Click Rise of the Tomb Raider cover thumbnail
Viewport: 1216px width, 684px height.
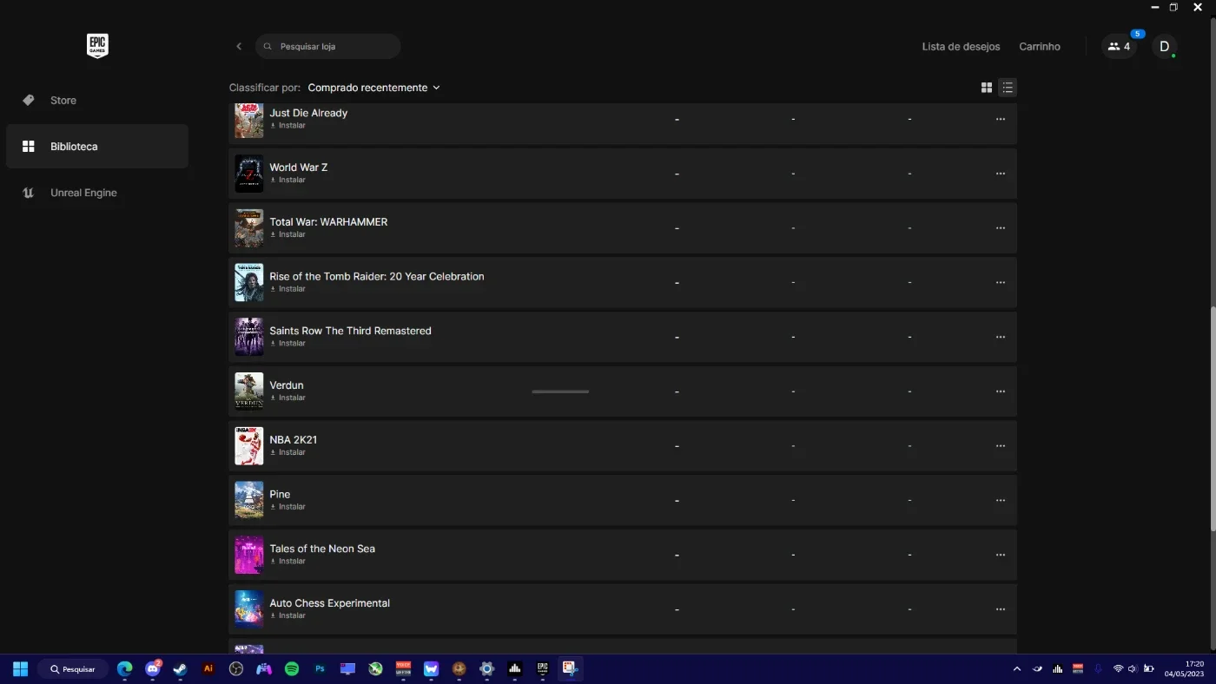pyautogui.click(x=249, y=282)
